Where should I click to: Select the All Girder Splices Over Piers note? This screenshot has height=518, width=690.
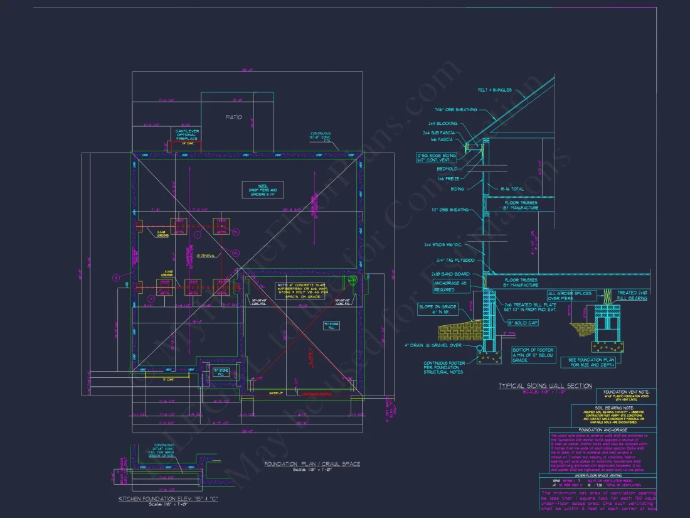[569, 296]
